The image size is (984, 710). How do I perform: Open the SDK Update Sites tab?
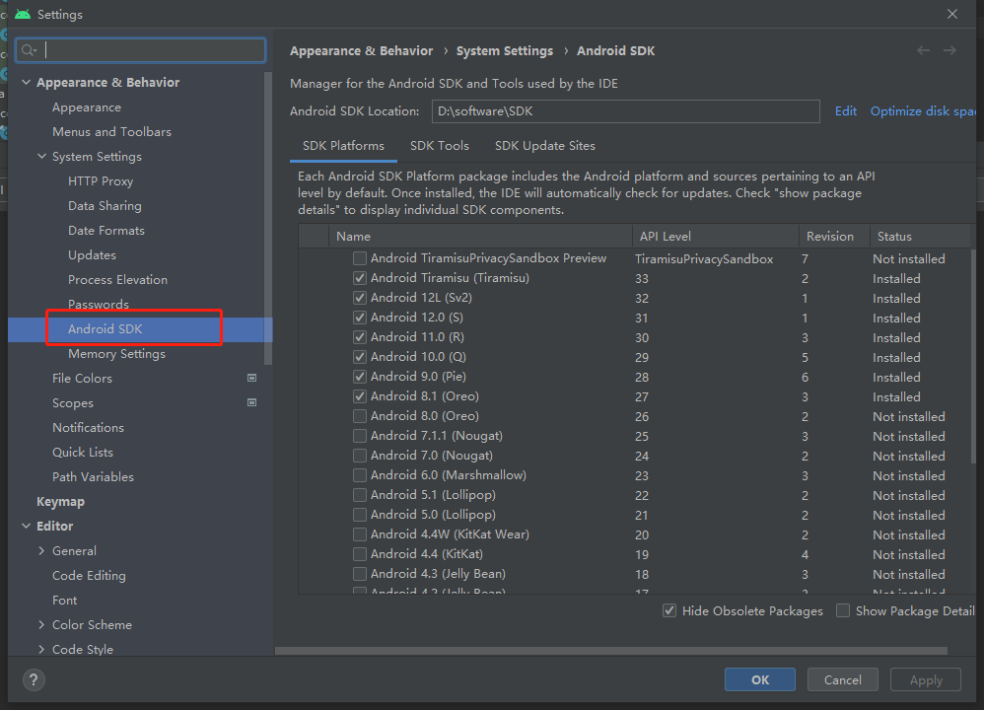[x=544, y=146]
